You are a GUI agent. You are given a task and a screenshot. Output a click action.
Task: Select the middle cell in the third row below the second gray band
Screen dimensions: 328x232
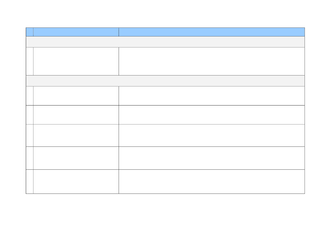coord(76,135)
